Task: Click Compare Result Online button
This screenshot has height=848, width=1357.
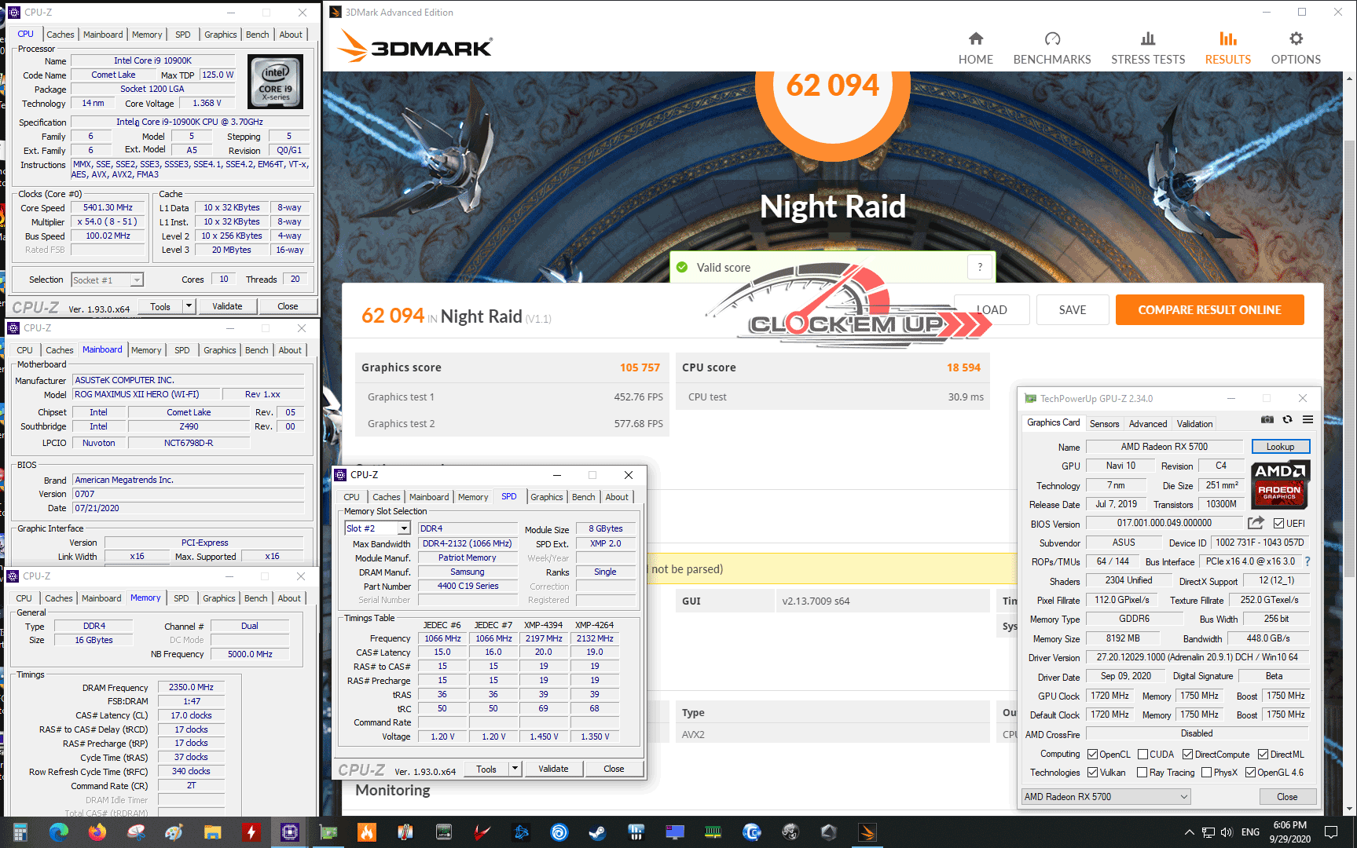Action: pos(1208,310)
